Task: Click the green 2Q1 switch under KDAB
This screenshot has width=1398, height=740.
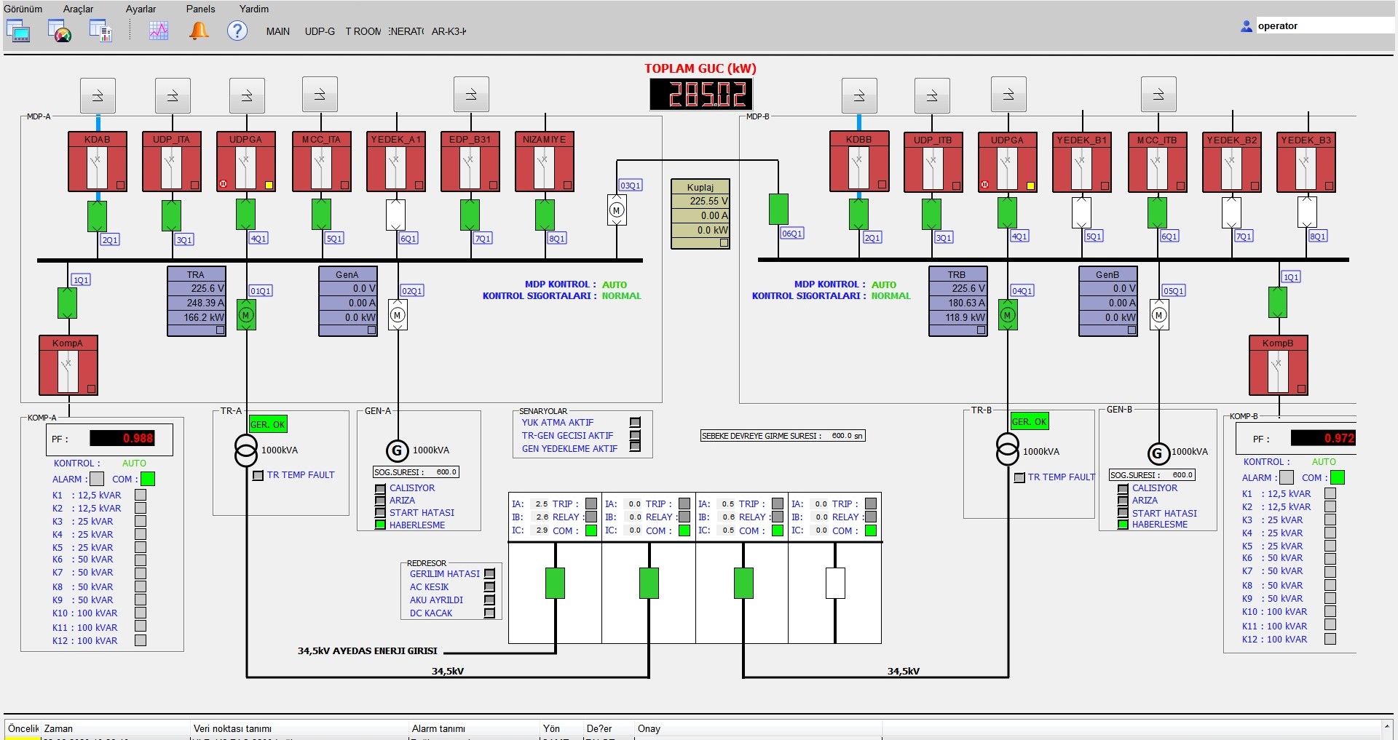Action: pos(98,216)
